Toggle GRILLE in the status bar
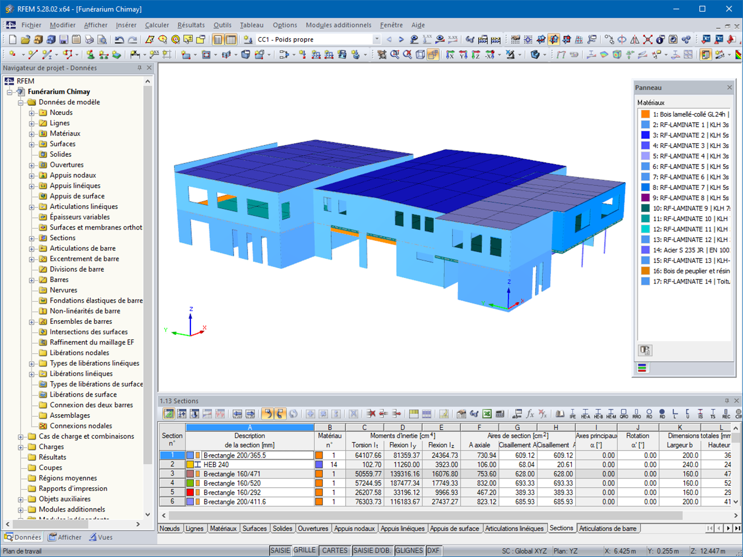This screenshot has width=743, height=557. [304, 550]
